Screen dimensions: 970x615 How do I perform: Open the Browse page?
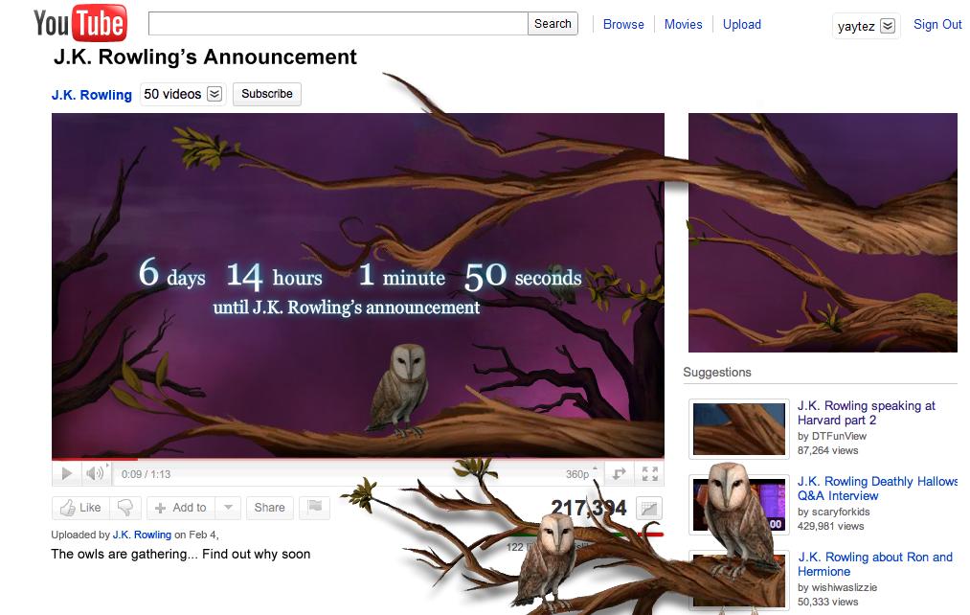point(623,24)
